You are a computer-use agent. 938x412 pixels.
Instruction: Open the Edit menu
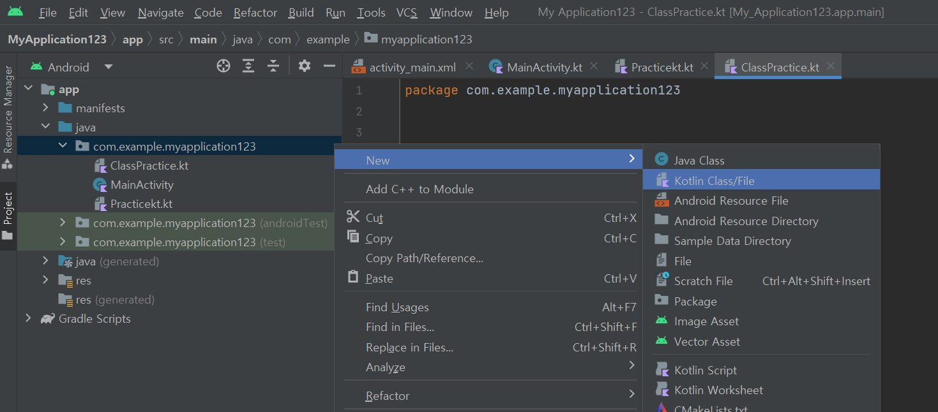tap(79, 13)
